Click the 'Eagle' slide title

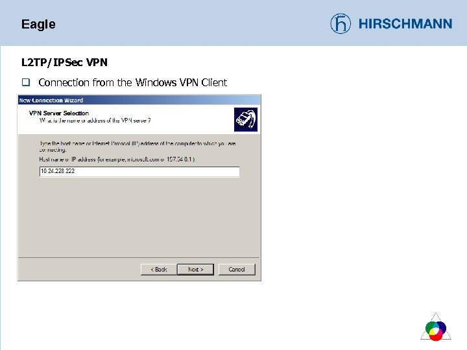(x=38, y=25)
